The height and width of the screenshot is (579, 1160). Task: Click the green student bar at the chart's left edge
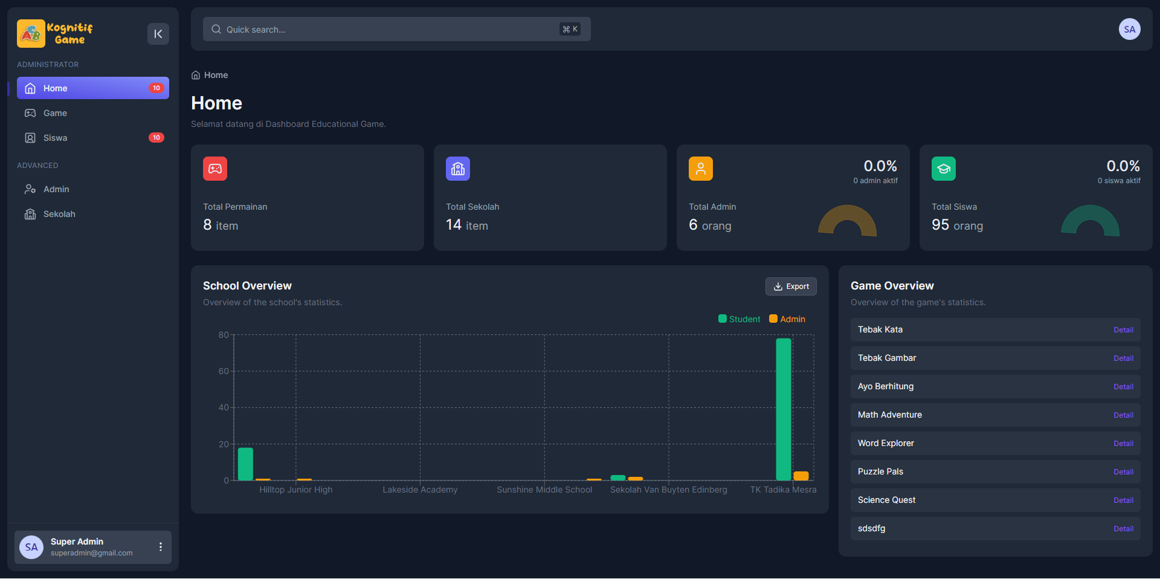click(x=245, y=464)
